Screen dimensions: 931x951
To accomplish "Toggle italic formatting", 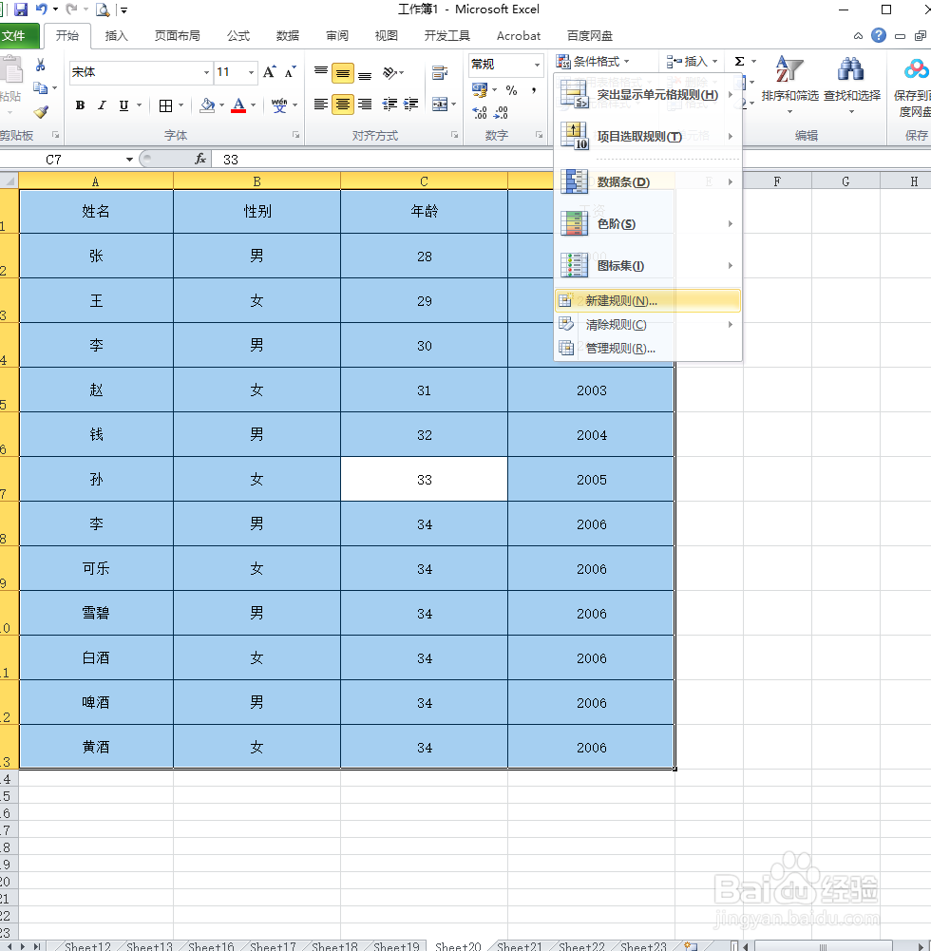I will (x=102, y=105).
